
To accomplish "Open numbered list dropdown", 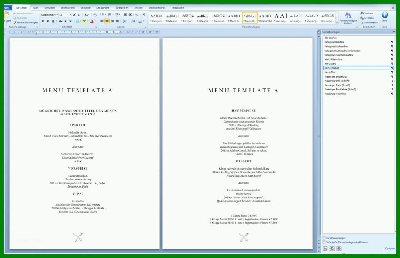I will point(113,15).
